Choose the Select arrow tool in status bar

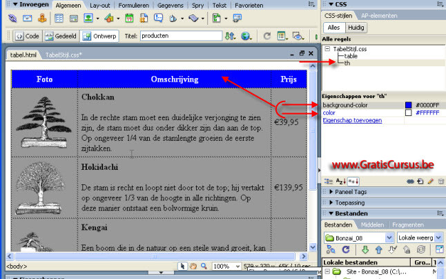click(182, 266)
